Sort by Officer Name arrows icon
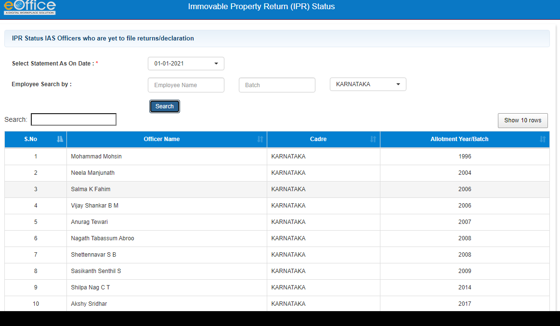The height and width of the screenshot is (326, 560). coord(260,139)
